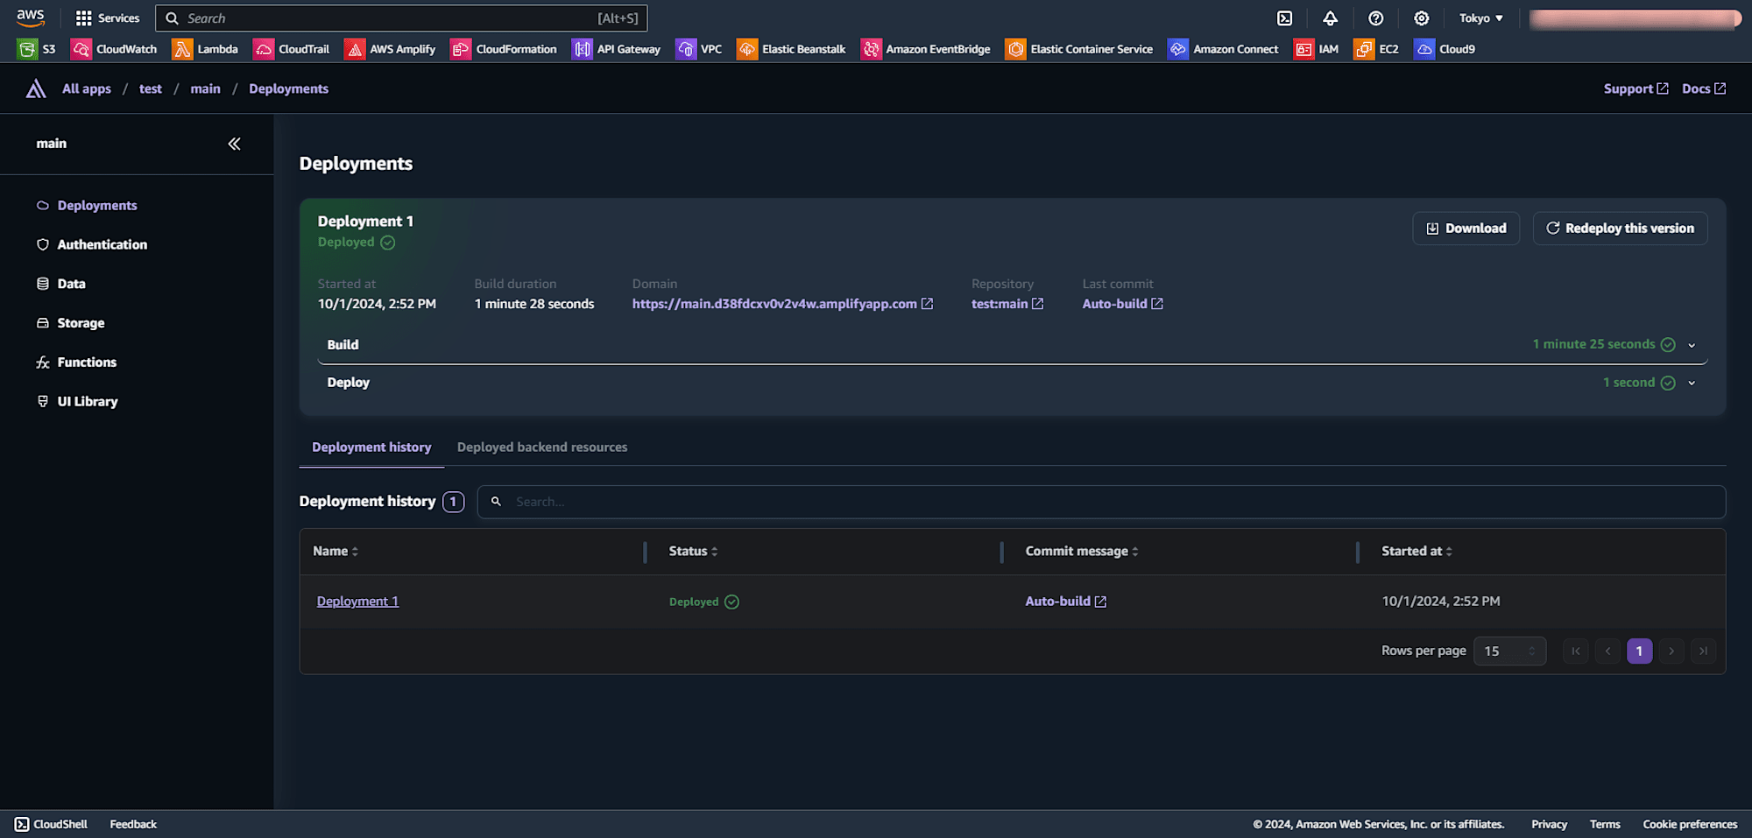Open the Support link
Image resolution: width=1752 pixels, height=838 pixels.
(x=1635, y=88)
